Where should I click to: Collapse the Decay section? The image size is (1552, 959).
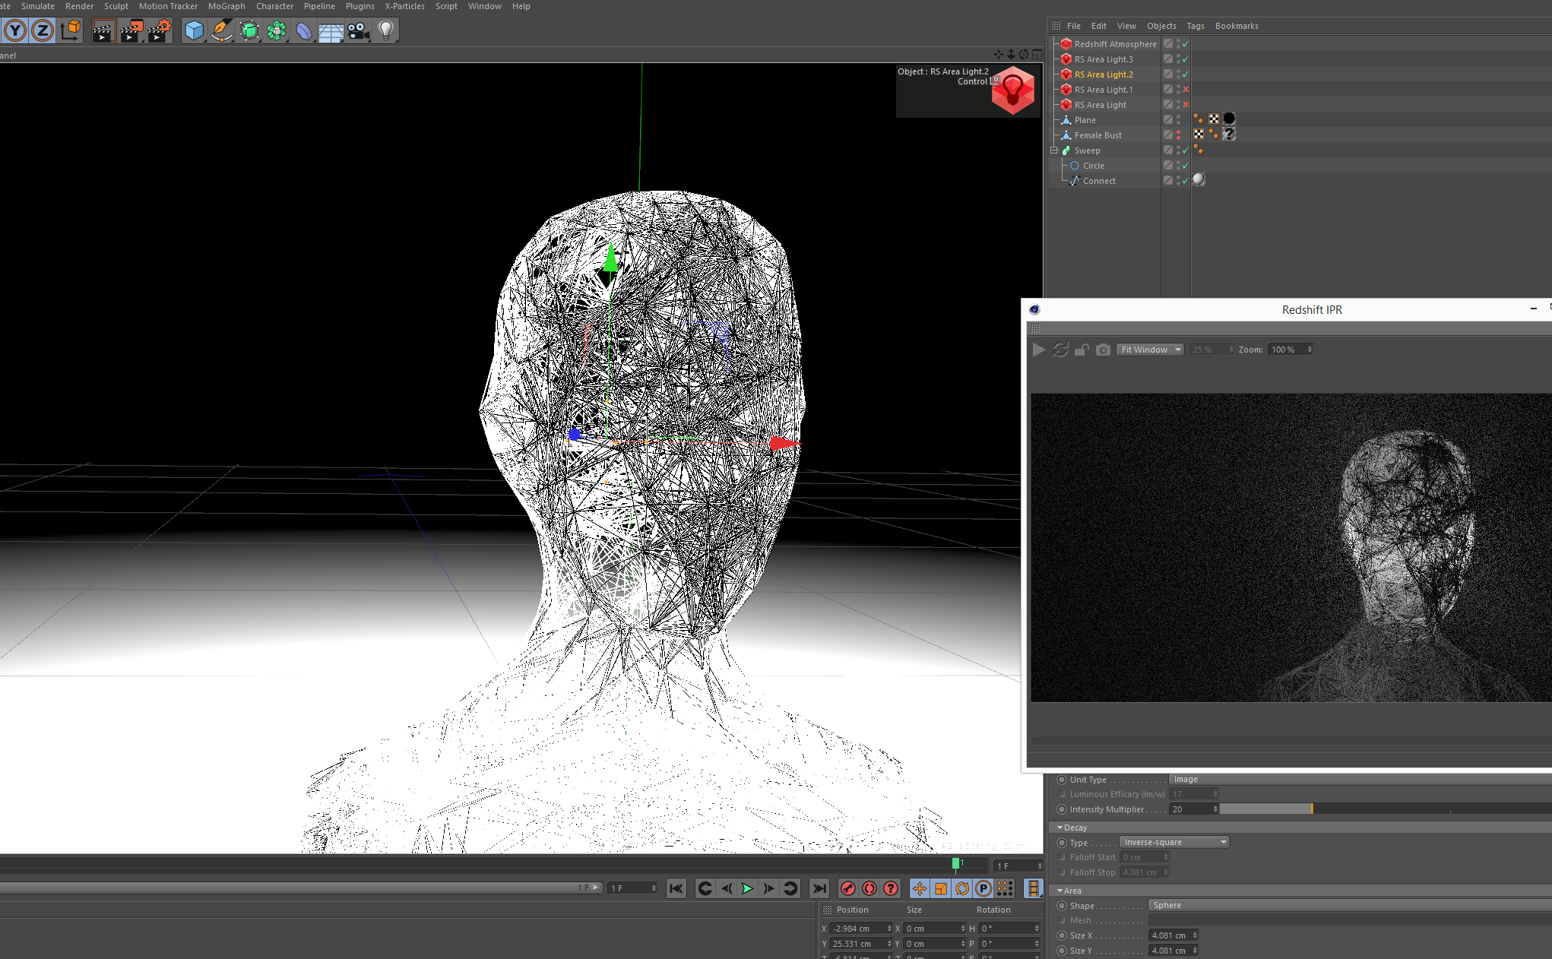[x=1059, y=828]
